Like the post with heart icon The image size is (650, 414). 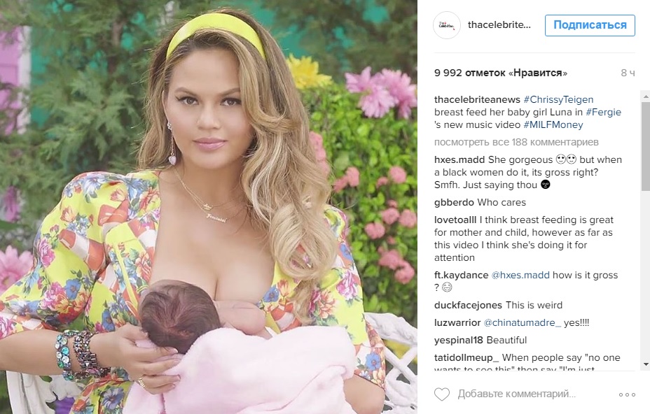pos(442,394)
